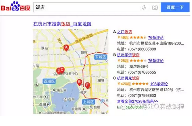
Task: Open the 杭州华侨饭店 result link
Action: [128, 55]
